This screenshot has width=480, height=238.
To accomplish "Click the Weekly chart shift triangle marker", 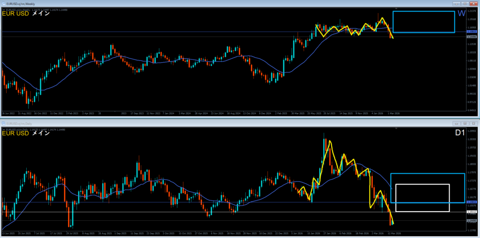I will [x=397, y=8].
